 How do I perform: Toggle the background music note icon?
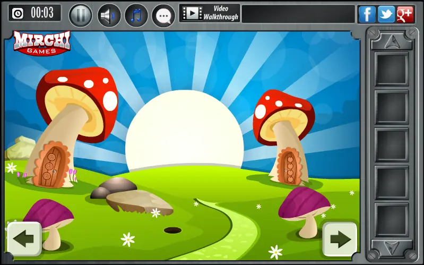click(136, 15)
